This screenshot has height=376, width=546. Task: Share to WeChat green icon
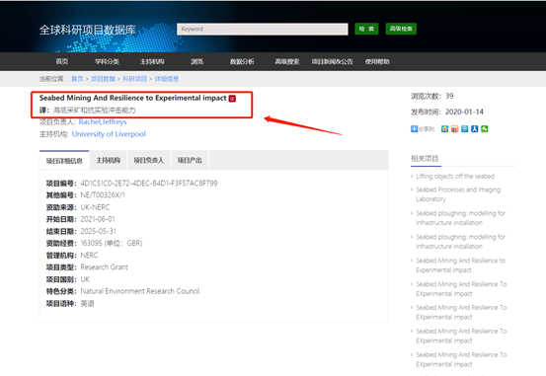click(485, 129)
